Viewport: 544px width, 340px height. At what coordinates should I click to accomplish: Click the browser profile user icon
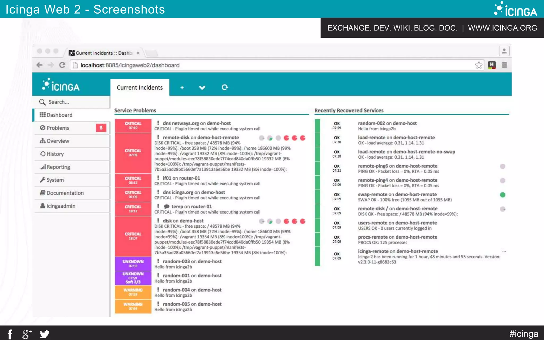pos(504,51)
